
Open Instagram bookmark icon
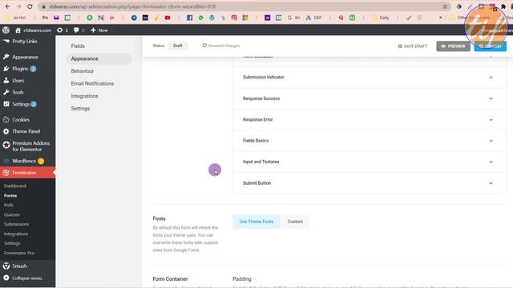click(234, 18)
